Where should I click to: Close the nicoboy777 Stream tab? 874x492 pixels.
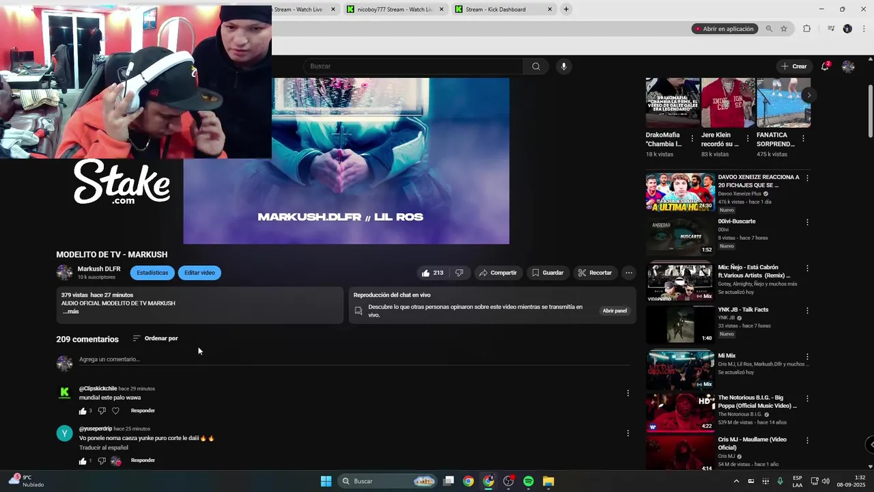click(x=441, y=10)
